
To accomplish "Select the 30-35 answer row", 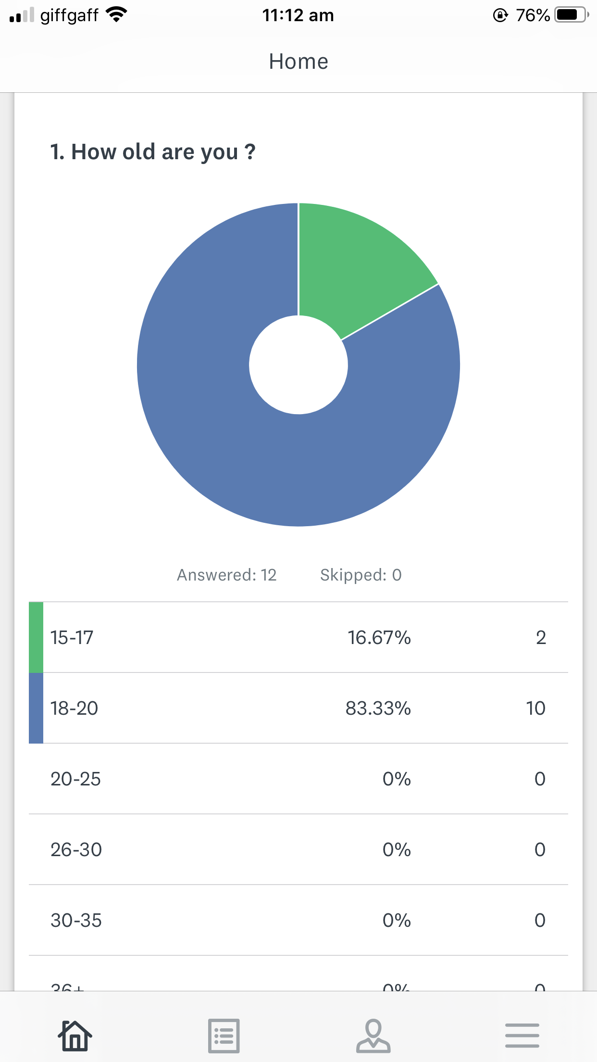I will 298,920.
